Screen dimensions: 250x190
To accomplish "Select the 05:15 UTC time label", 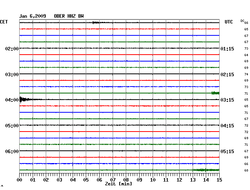I will pos(227,151).
